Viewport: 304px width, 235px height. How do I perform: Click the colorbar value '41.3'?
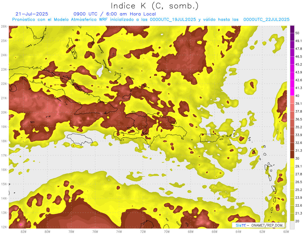click(x=298, y=88)
